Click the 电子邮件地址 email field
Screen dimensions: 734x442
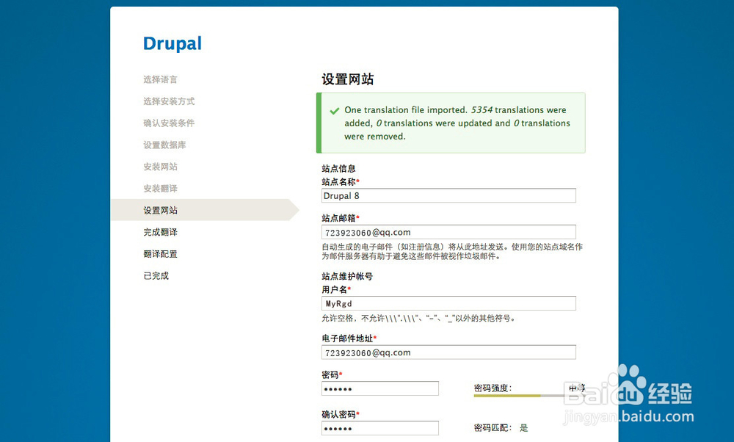click(448, 352)
